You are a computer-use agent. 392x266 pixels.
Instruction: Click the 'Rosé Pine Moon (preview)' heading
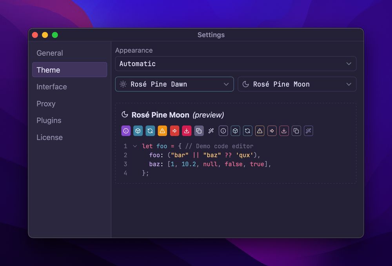pyautogui.click(x=178, y=115)
